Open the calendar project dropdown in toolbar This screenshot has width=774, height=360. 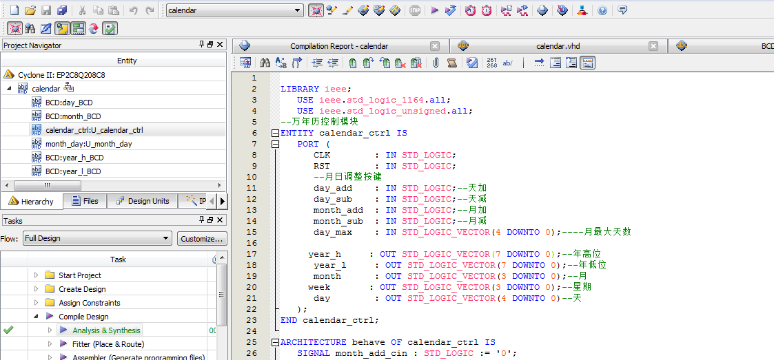click(x=298, y=10)
